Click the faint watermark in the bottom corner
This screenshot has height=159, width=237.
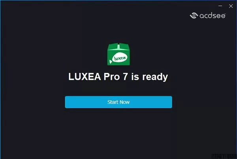224,157
